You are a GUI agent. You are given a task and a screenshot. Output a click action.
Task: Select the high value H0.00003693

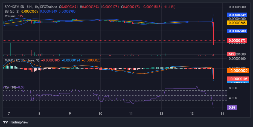[89, 7]
